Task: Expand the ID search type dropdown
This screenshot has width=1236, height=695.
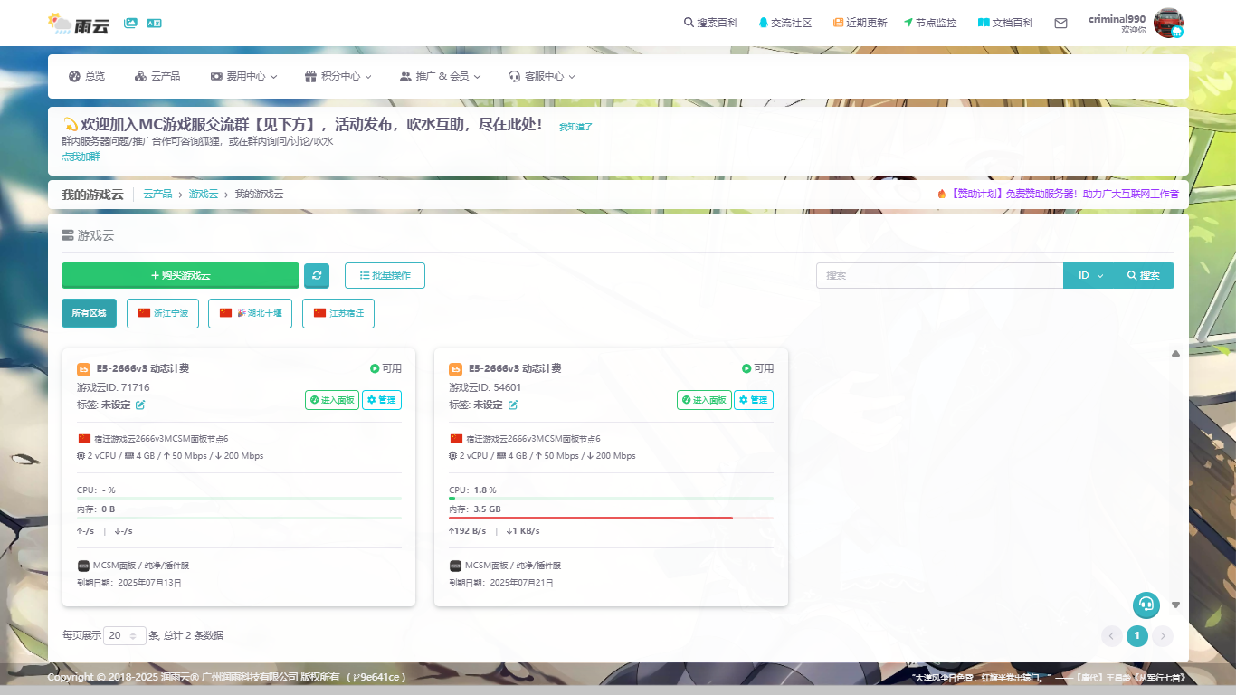Action: (x=1089, y=275)
